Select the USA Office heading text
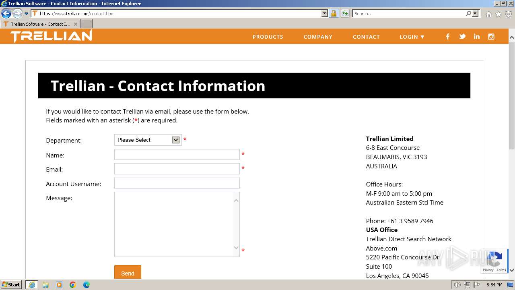The height and width of the screenshot is (290, 515). [381, 230]
